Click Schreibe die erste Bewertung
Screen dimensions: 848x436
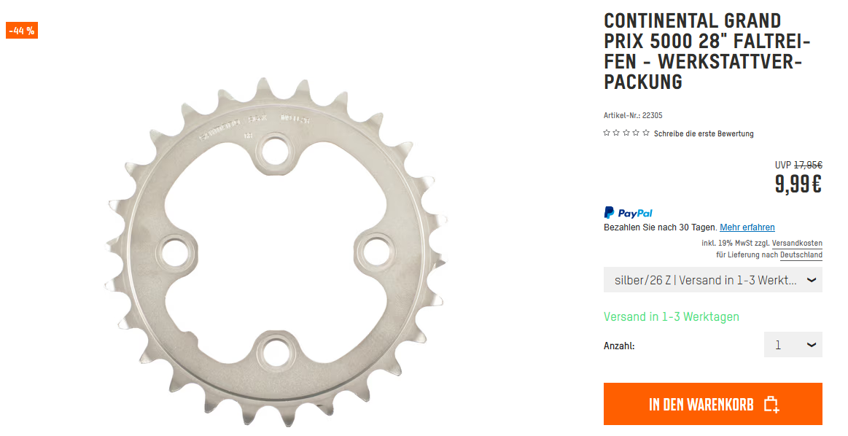point(704,133)
